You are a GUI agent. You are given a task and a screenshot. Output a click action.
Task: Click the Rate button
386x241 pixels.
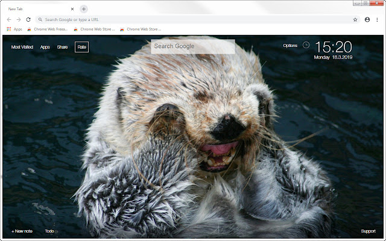coord(82,47)
